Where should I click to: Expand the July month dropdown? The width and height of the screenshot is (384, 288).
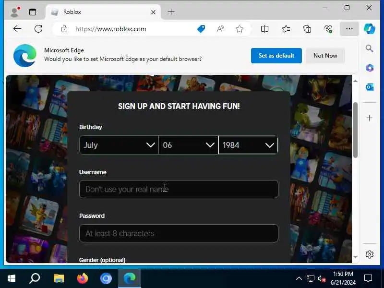pyautogui.click(x=119, y=145)
